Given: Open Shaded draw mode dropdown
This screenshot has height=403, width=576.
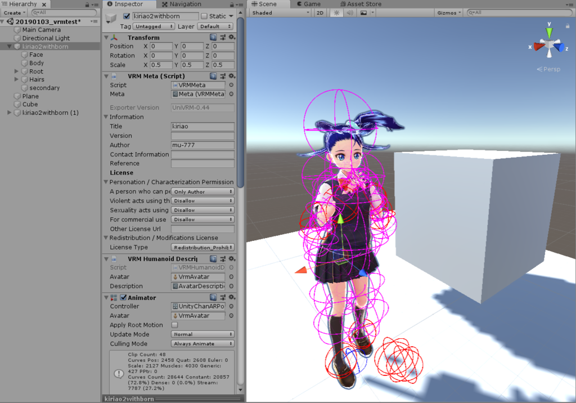Looking at the screenshot, I should point(281,12).
